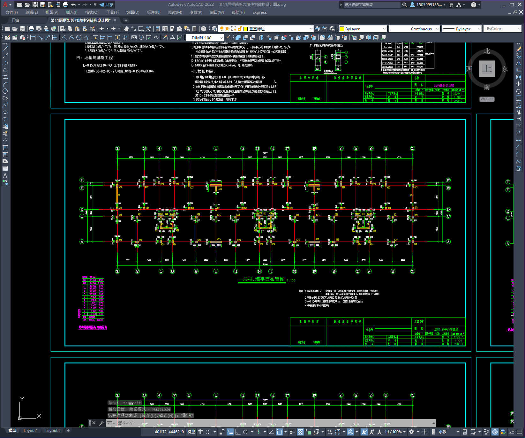Click the command line input field
525x438 pixels.
click(x=274, y=423)
